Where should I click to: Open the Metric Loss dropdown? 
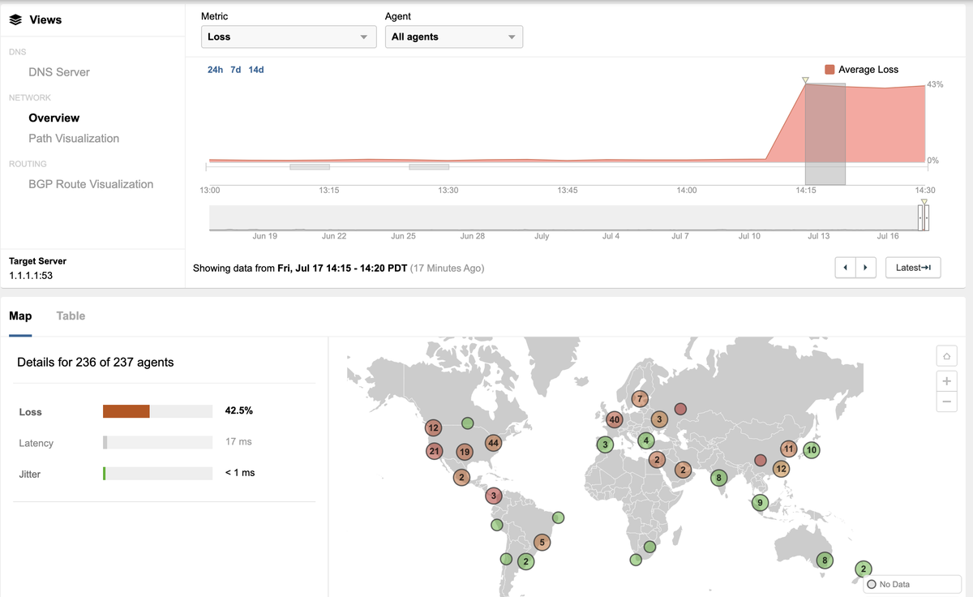tap(289, 37)
